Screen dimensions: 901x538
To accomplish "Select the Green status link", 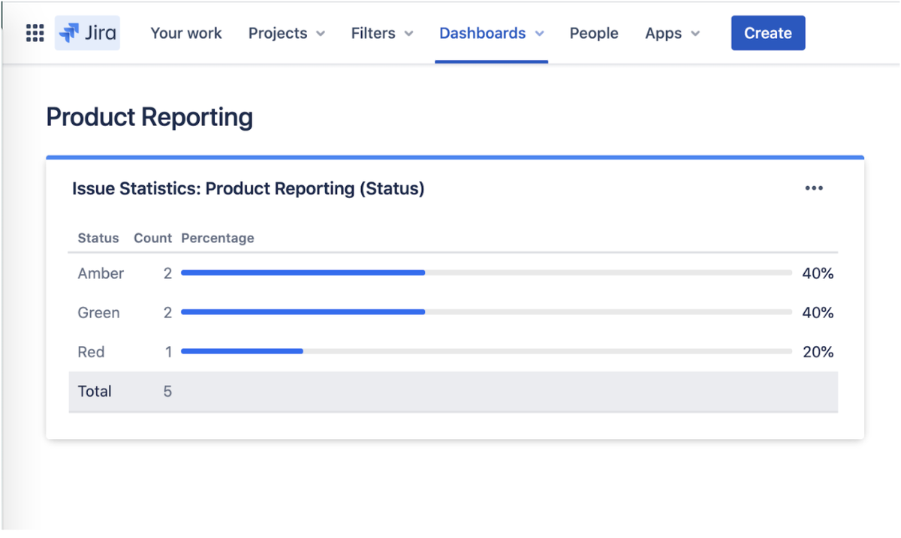I will pyautogui.click(x=98, y=312).
